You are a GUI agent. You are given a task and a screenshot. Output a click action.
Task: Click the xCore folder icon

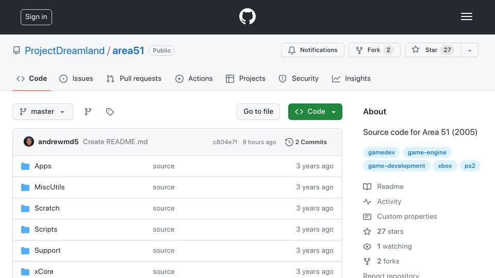tap(25, 271)
